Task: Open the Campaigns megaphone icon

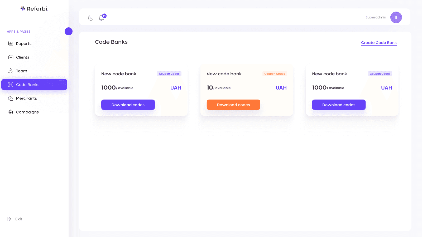Action: click(x=11, y=112)
